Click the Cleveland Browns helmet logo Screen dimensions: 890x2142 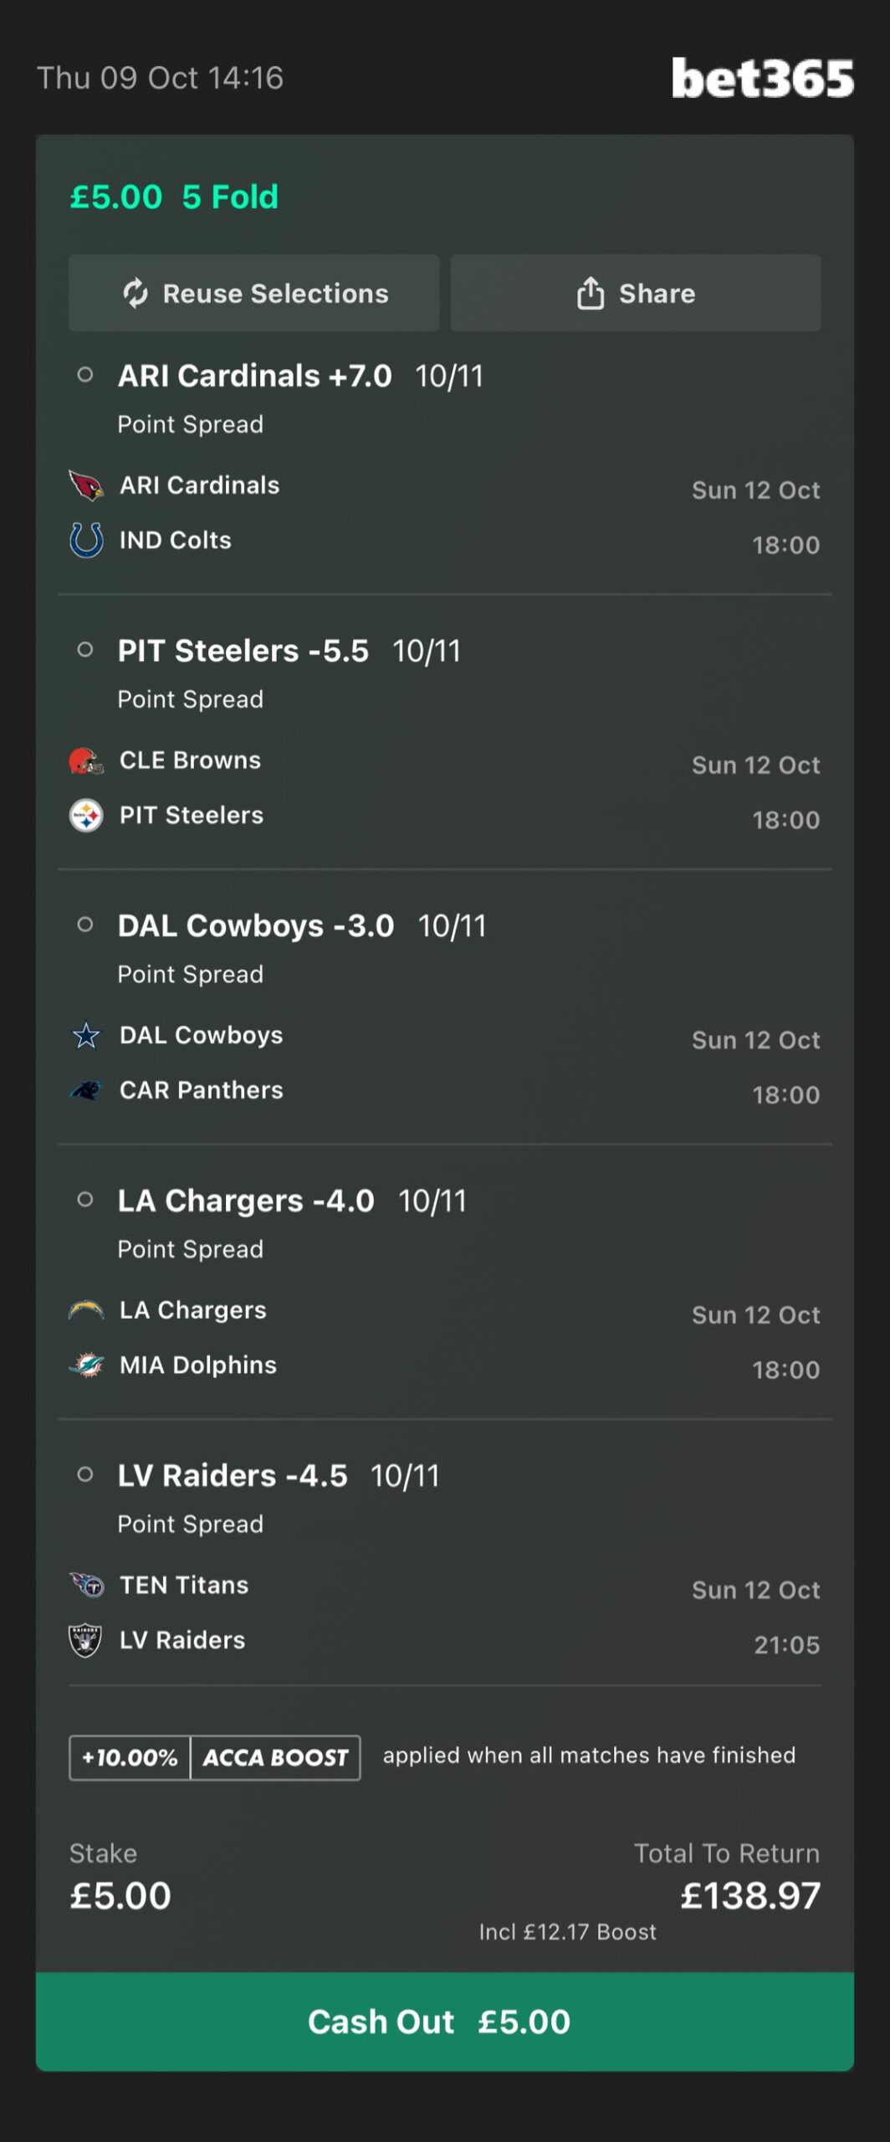86,761
